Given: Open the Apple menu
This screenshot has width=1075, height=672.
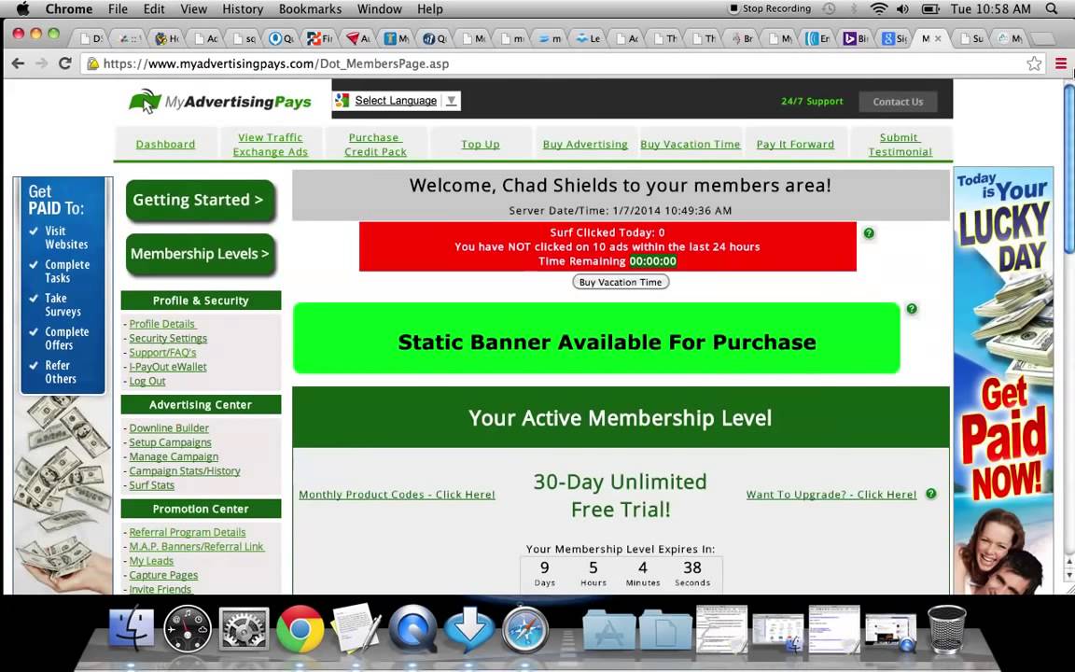Looking at the screenshot, I should tap(22, 9).
